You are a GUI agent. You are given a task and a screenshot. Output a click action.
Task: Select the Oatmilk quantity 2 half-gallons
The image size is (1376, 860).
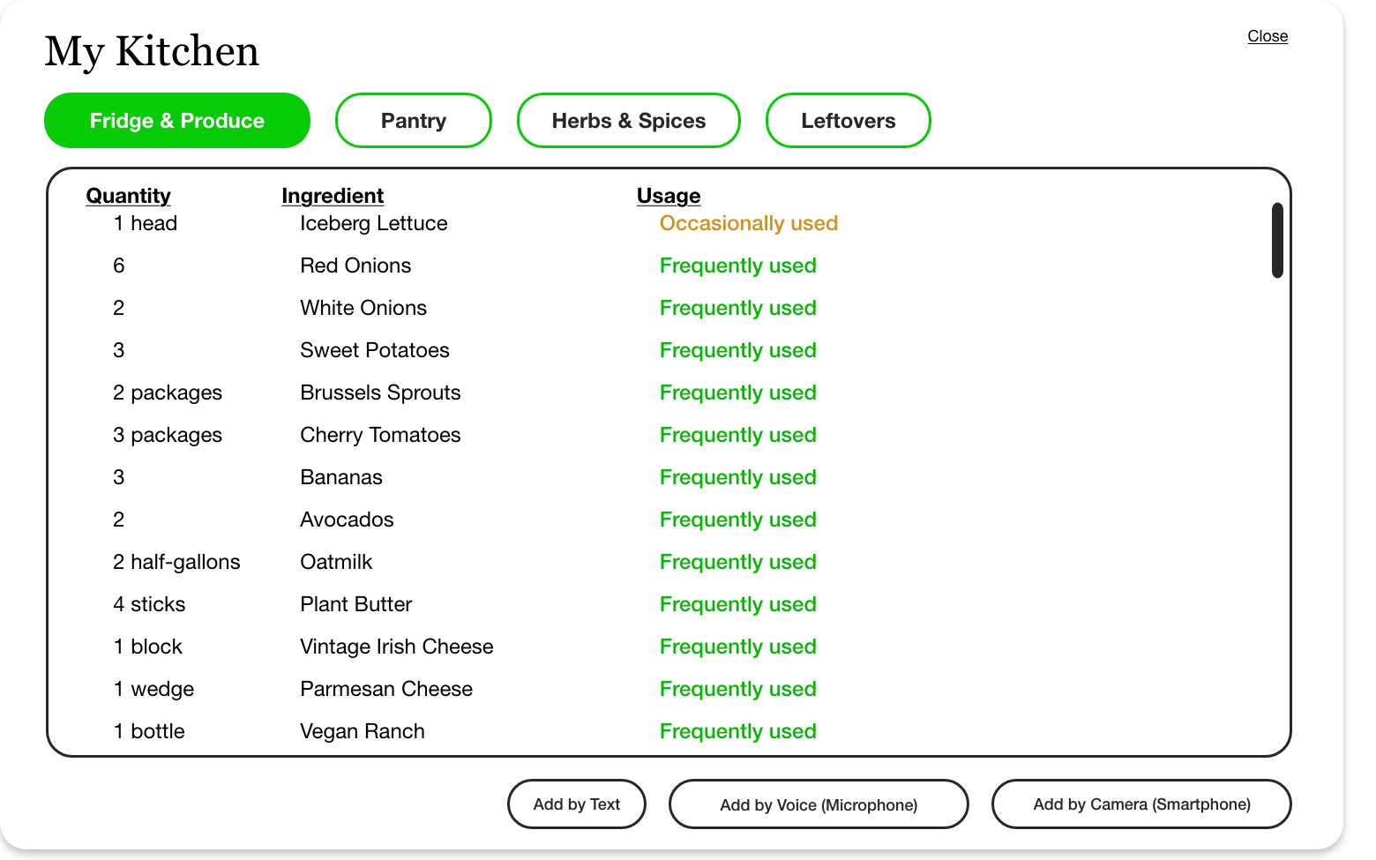point(176,562)
